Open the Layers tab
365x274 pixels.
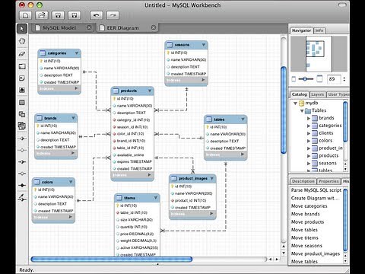tap(317, 94)
